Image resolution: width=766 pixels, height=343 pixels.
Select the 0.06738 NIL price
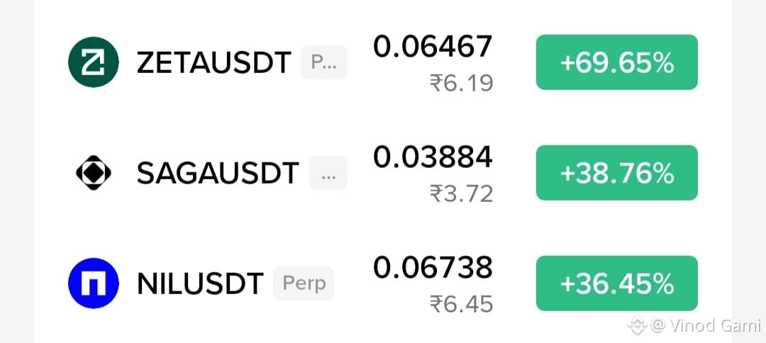tap(433, 268)
